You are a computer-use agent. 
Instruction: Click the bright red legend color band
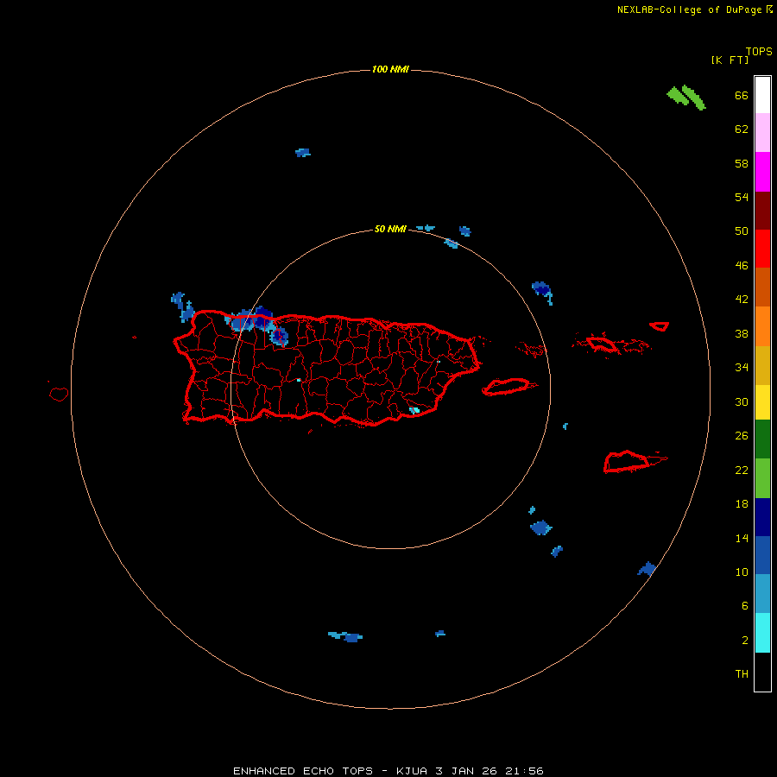762,249
